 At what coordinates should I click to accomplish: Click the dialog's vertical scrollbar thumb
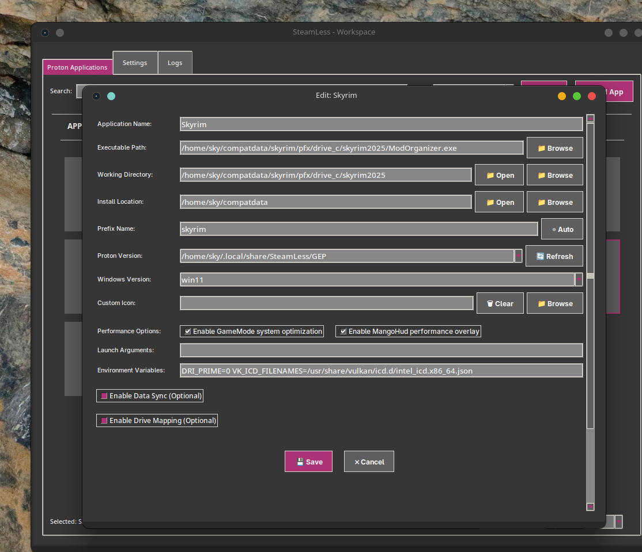tap(590, 276)
